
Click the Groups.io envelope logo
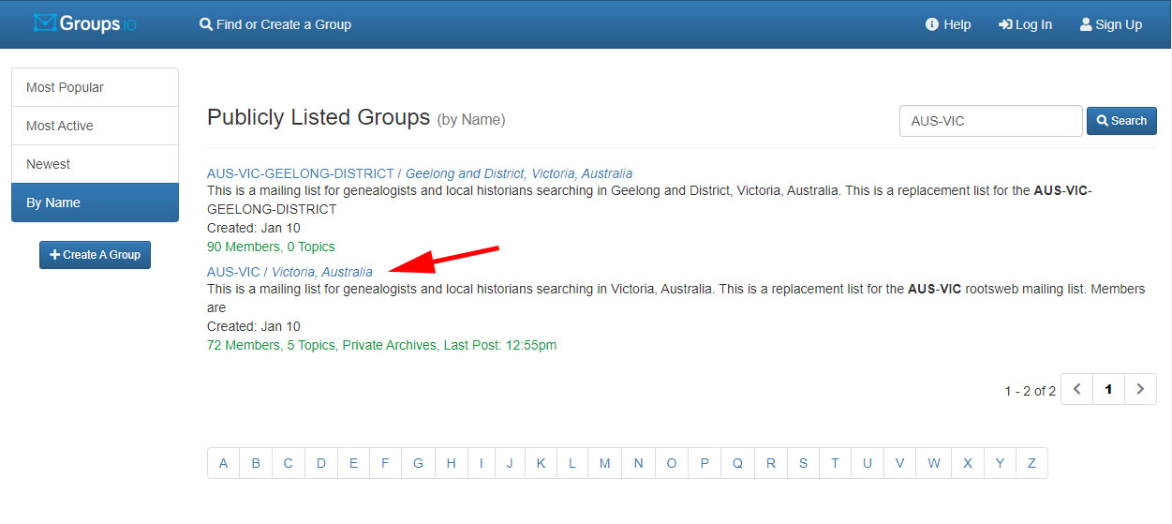tap(85, 23)
